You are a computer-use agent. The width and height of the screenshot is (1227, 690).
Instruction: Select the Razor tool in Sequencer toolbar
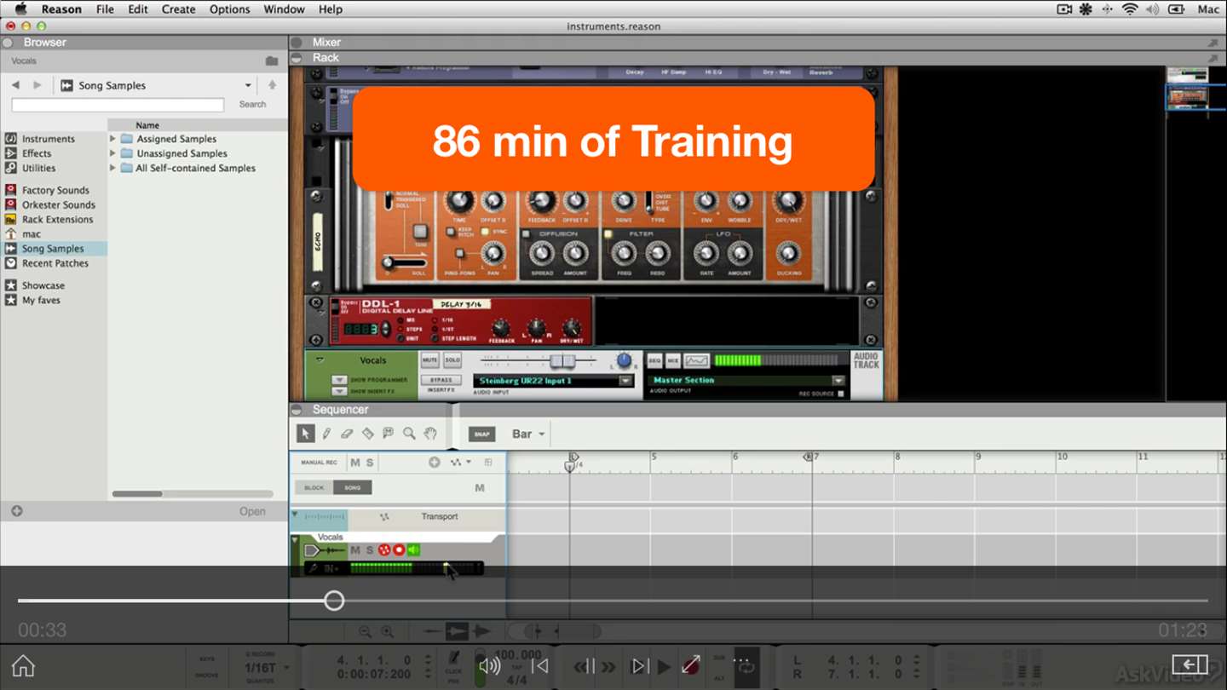pos(367,434)
